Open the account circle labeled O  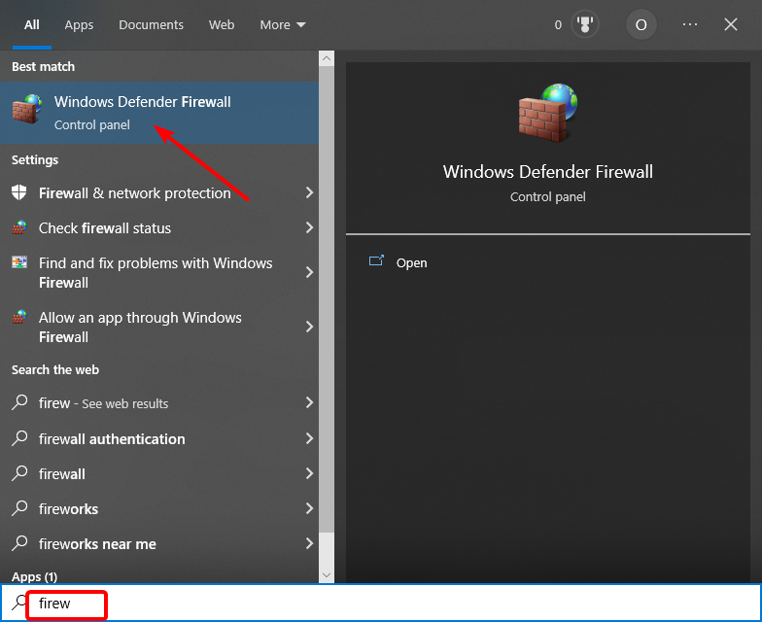tap(641, 24)
